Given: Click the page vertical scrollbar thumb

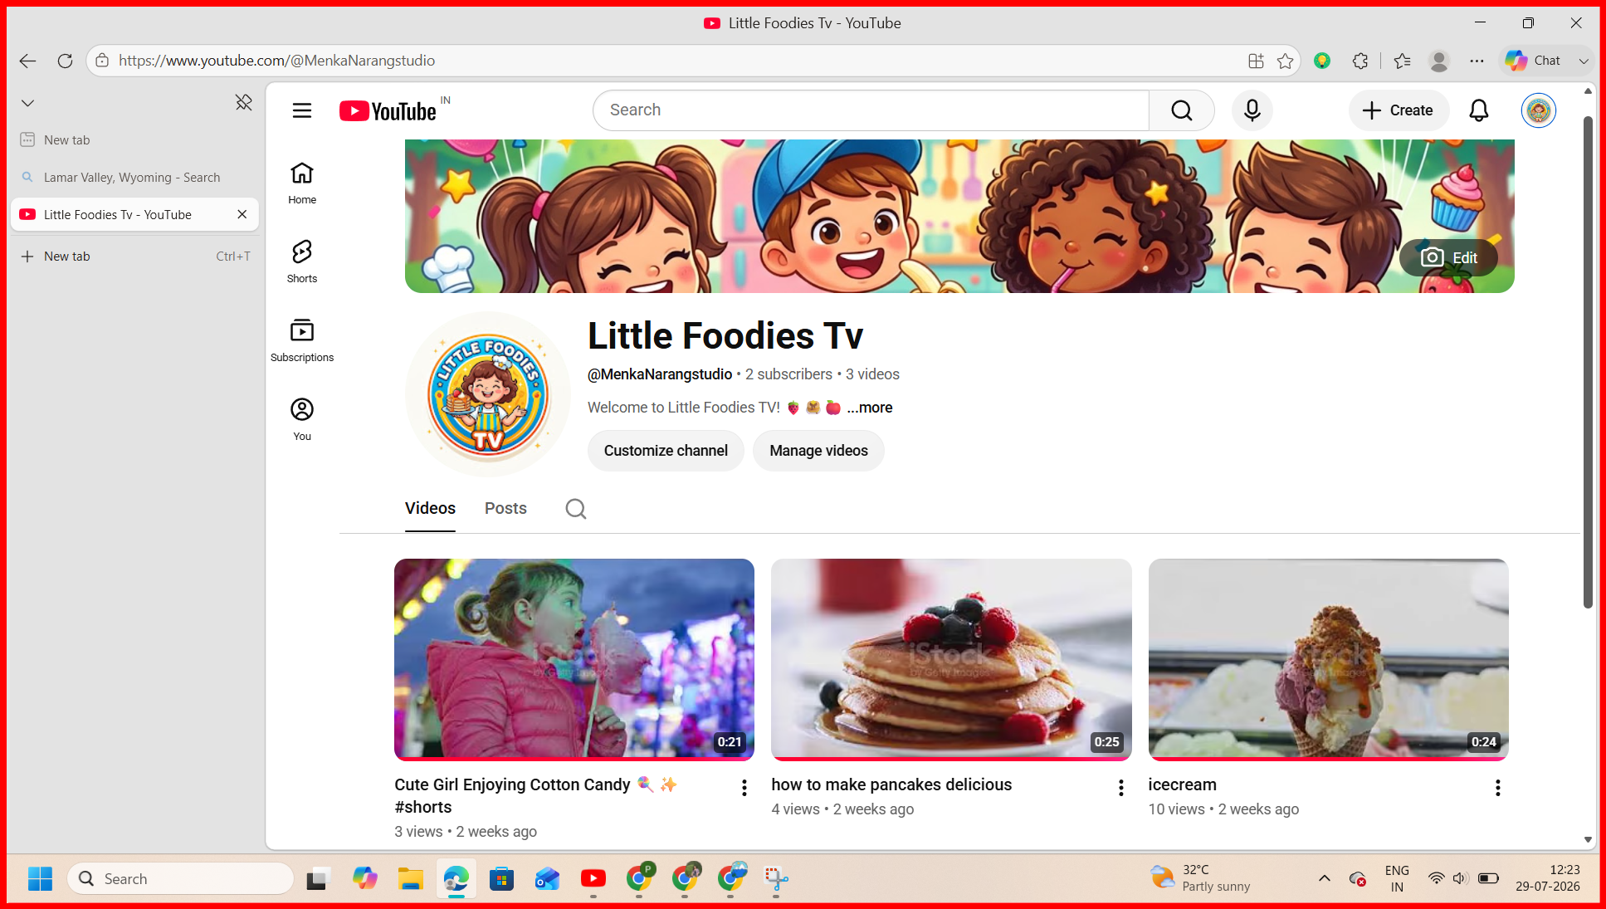Looking at the screenshot, I should pos(1587,361).
